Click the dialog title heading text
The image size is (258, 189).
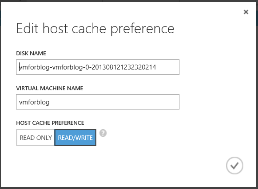[95, 29]
